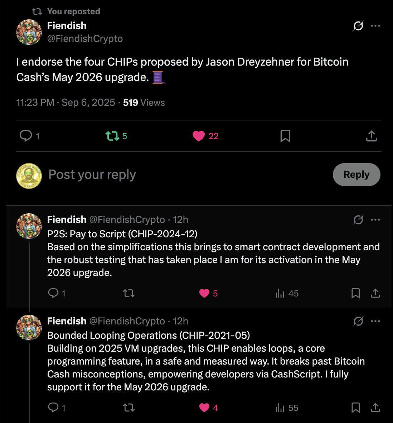Screen dimensions: 393x423
Task: Unlike the P2S Pay to Script reply
Action: point(204,293)
